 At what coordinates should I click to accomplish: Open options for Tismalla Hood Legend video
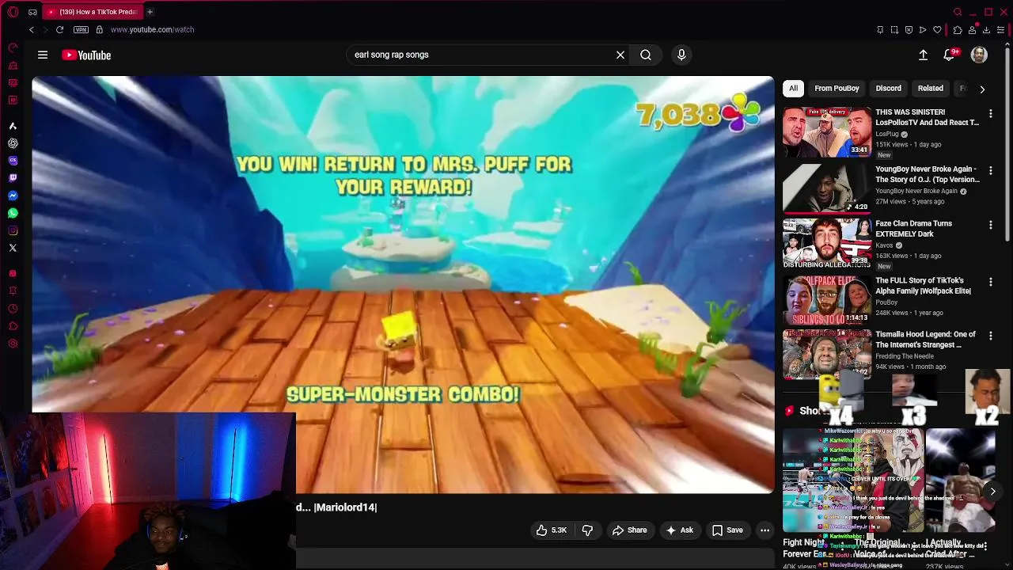(x=990, y=336)
